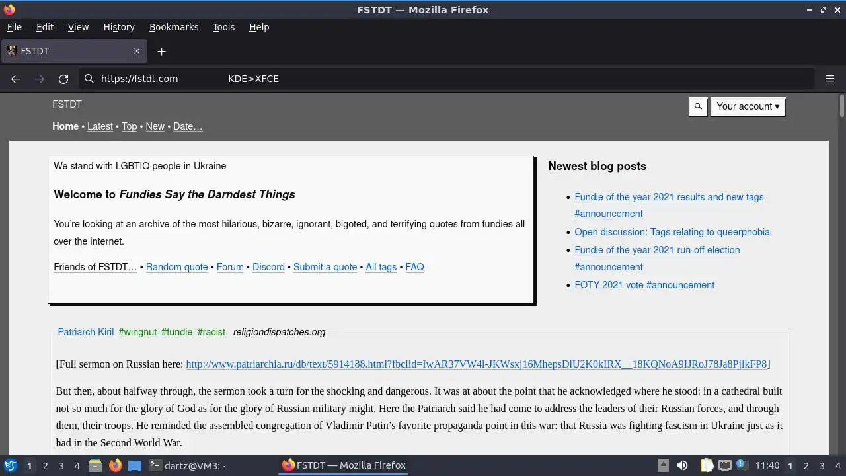846x476 pixels.
Task: Open the religiondispatches.org source link
Action: click(x=279, y=332)
